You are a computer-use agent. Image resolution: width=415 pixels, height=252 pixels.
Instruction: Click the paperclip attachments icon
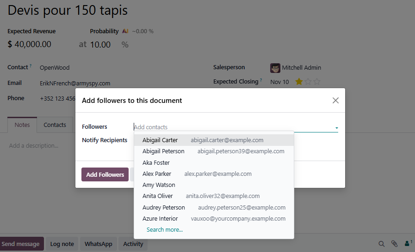[394, 244]
